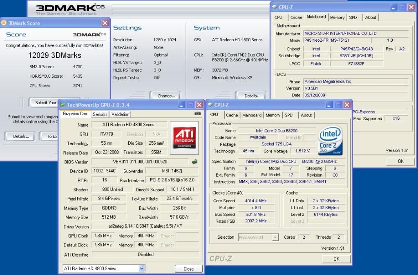
Task: Open the SPD tab in front CPU-Z
Action: [x=288, y=115]
